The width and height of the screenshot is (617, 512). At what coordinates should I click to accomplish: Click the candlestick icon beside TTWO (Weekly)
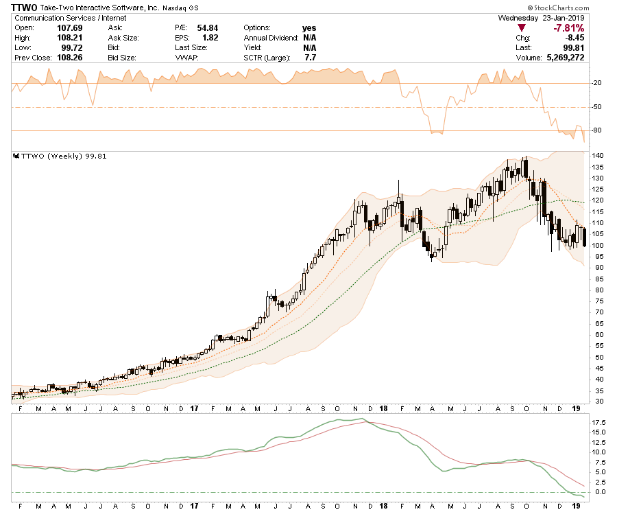click(16, 156)
